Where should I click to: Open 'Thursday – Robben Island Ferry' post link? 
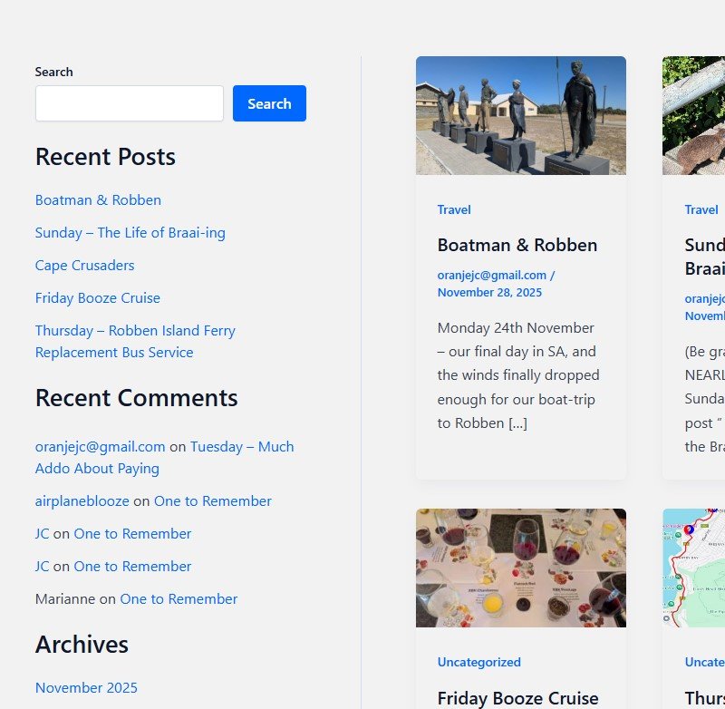(x=134, y=331)
